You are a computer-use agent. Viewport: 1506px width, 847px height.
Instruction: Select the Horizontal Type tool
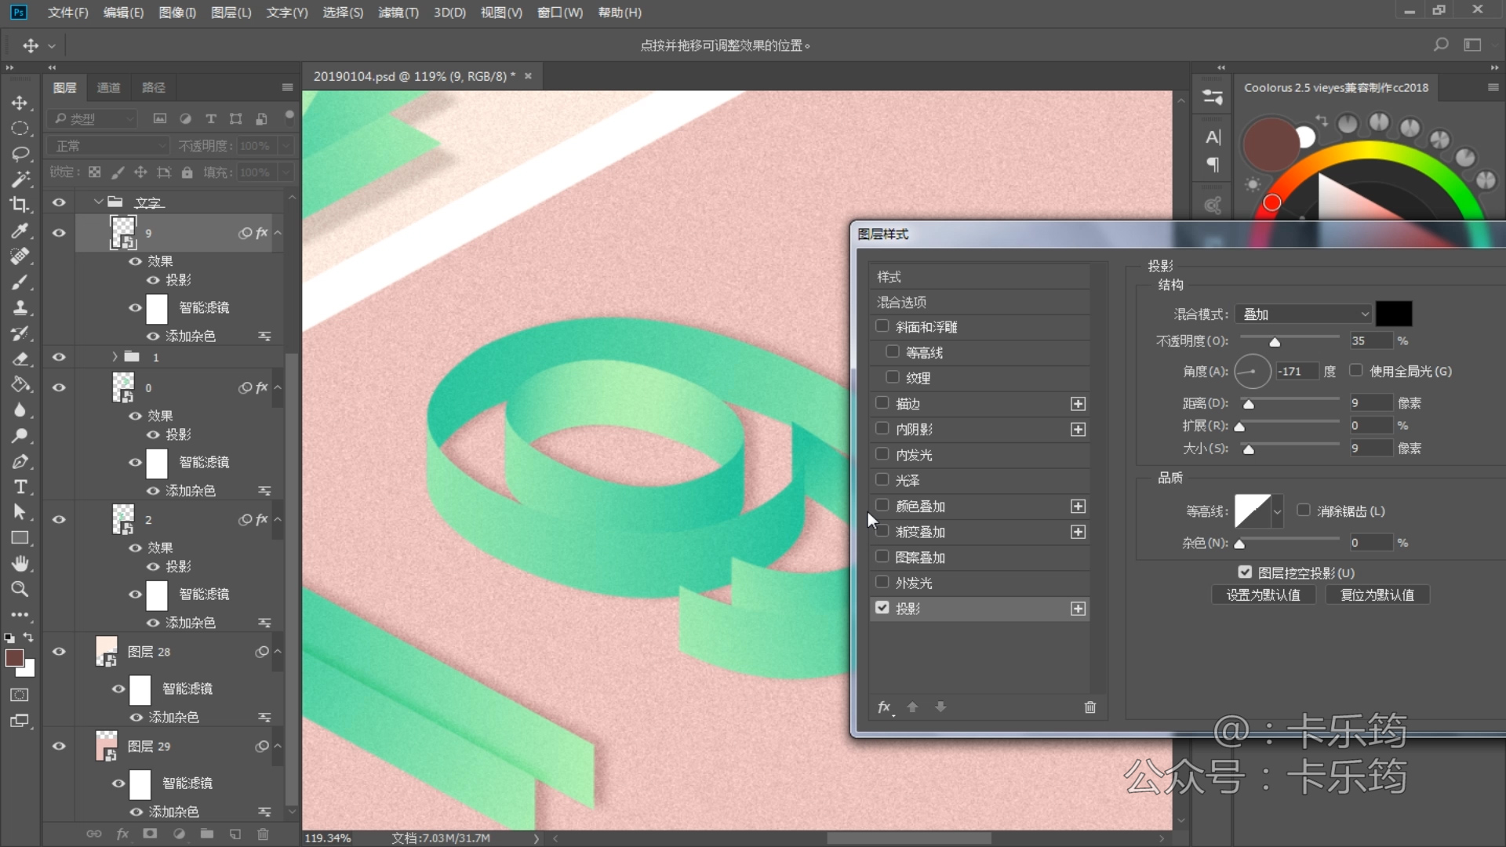(20, 487)
